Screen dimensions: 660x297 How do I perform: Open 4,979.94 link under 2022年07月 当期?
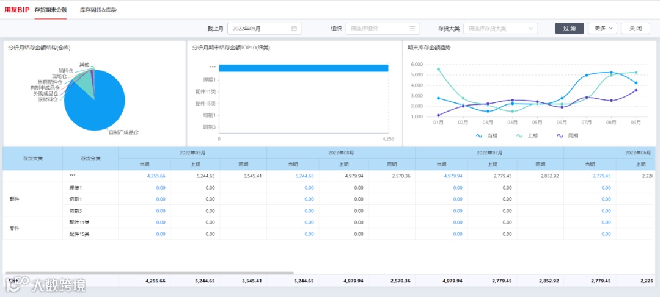click(453, 176)
